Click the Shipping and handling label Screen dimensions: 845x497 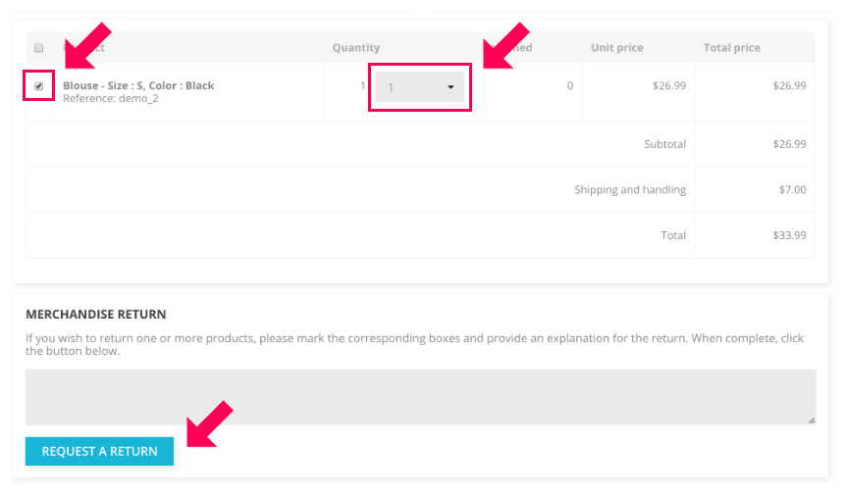click(x=630, y=190)
